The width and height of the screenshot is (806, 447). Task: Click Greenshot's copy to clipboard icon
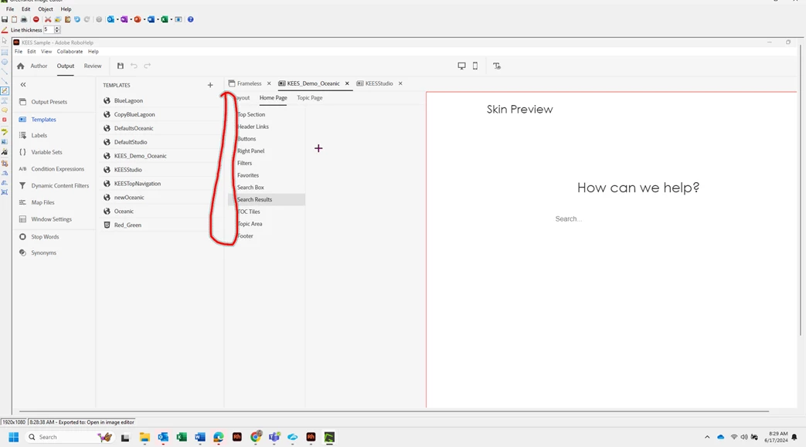[15, 19]
